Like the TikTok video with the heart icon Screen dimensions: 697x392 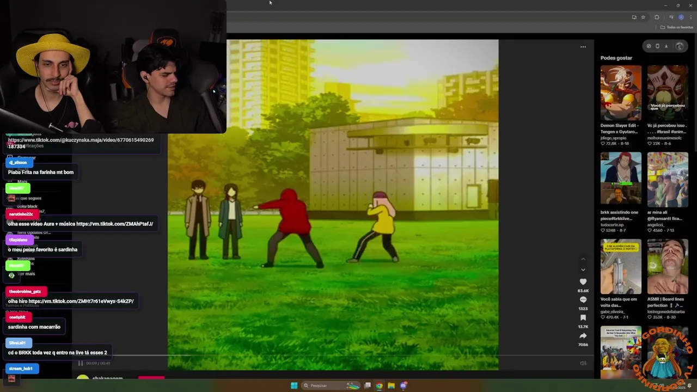(583, 281)
